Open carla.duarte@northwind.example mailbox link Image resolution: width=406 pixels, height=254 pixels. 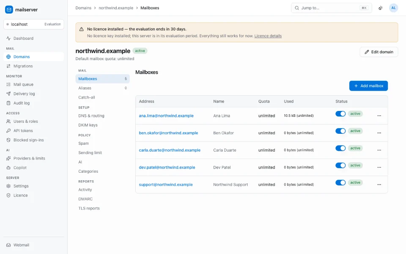click(x=170, y=150)
